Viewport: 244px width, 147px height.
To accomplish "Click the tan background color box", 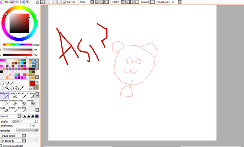I will (x=37, y=88).
